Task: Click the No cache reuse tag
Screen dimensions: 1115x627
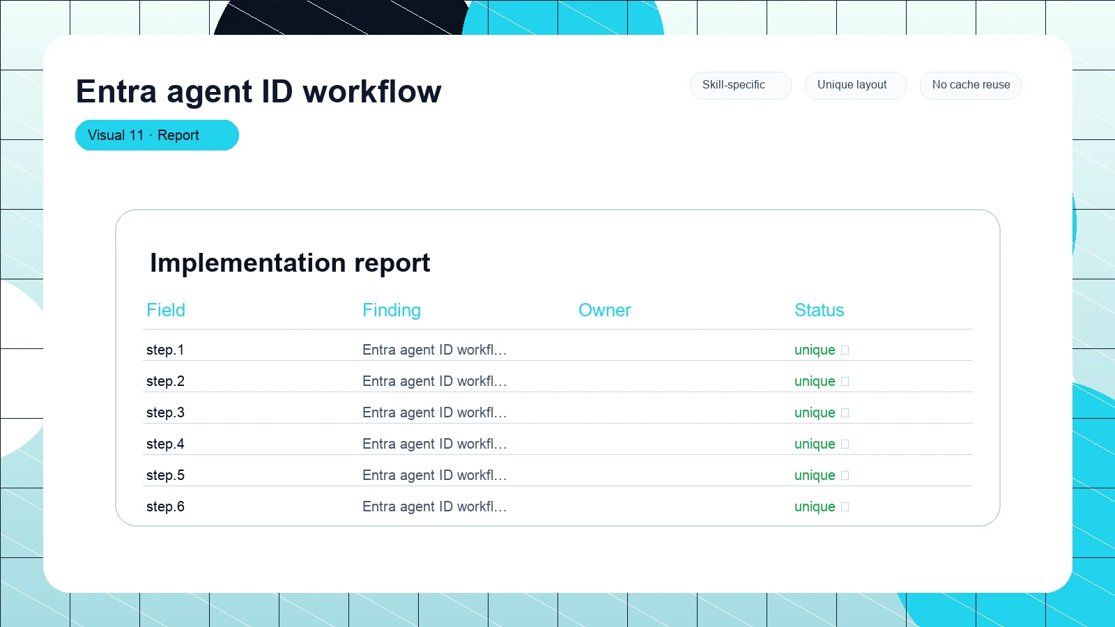Action: (x=970, y=85)
